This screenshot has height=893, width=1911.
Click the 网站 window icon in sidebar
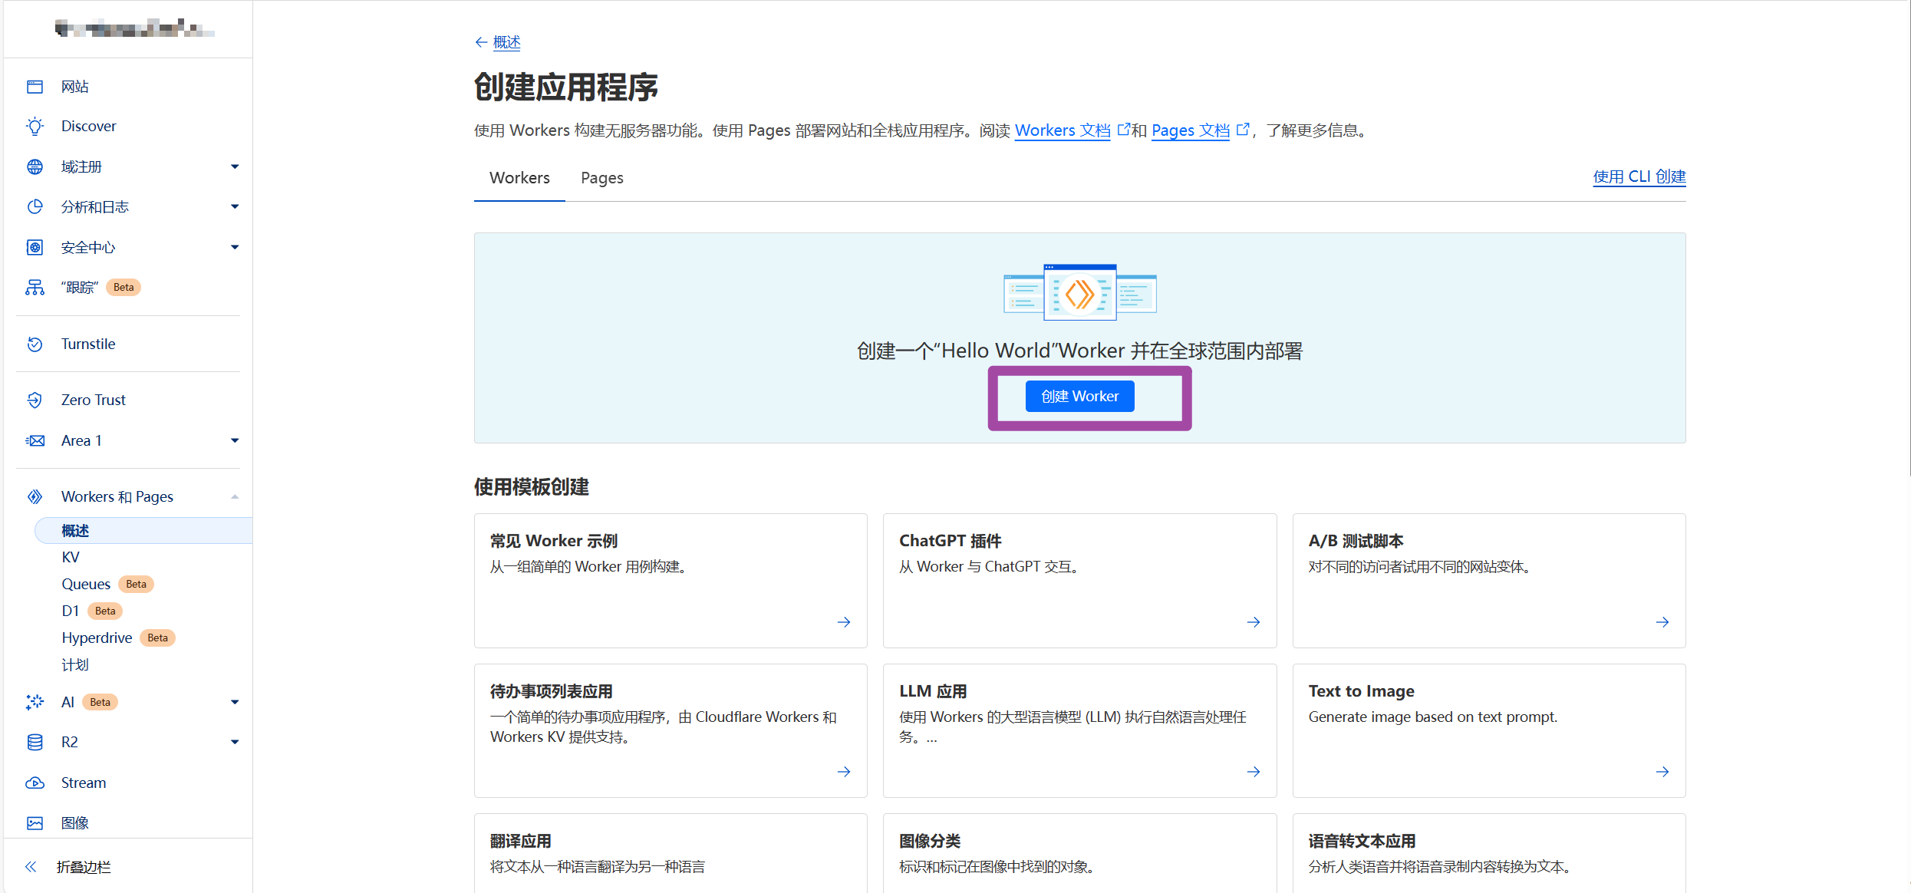point(35,87)
